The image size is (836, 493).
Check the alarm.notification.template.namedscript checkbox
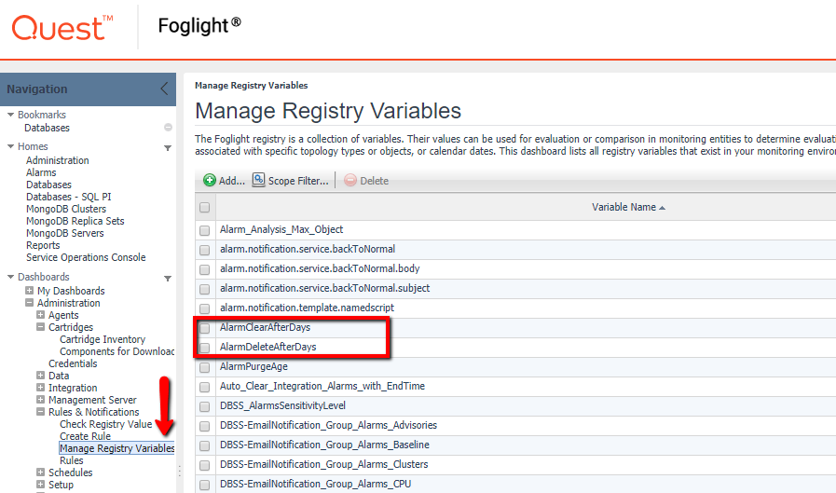click(204, 308)
